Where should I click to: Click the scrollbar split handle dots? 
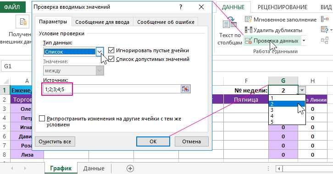click(268, 169)
